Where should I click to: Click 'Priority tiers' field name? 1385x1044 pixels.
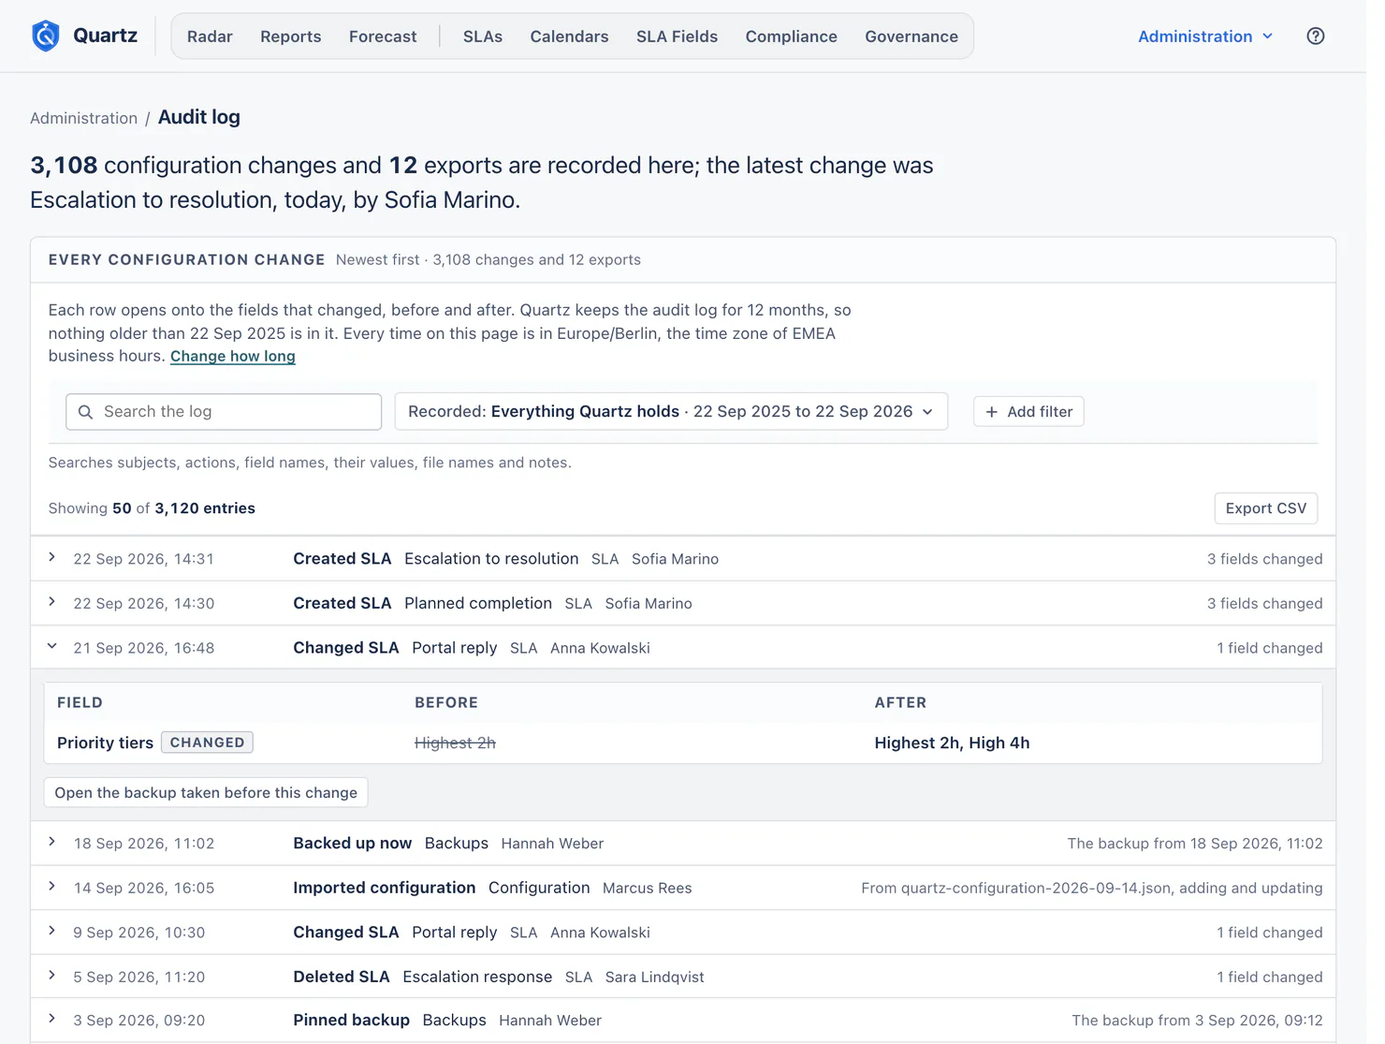pyautogui.click(x=105, y=743)
